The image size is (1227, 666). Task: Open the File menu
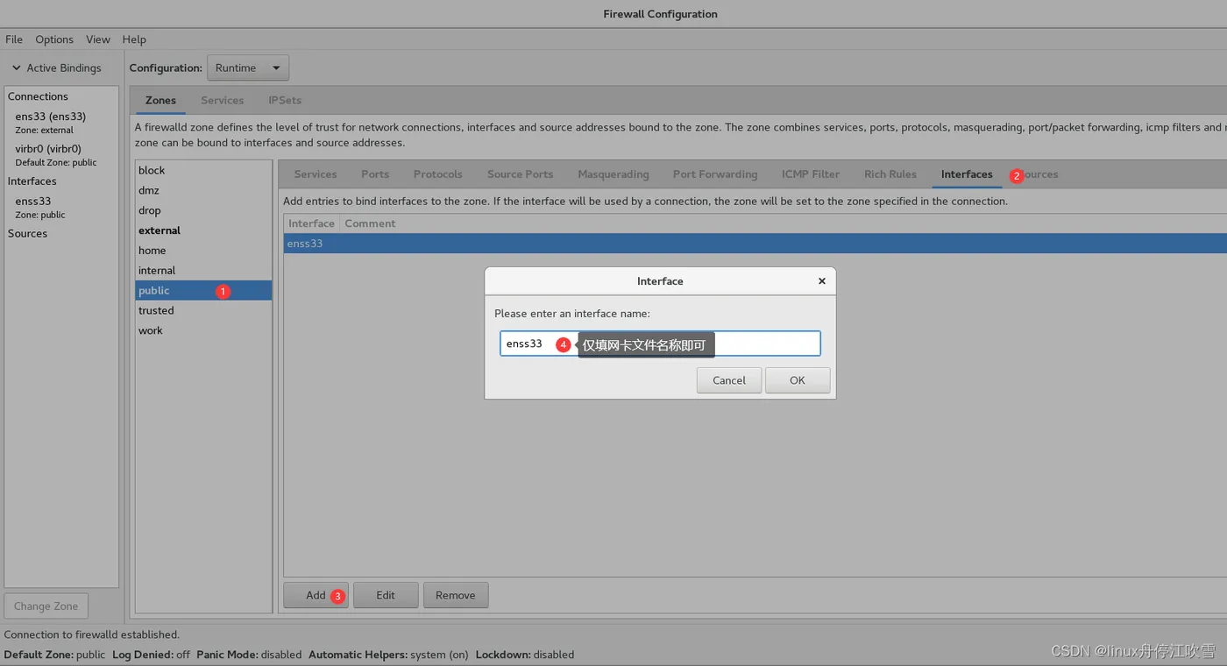(x=14, y=39)
